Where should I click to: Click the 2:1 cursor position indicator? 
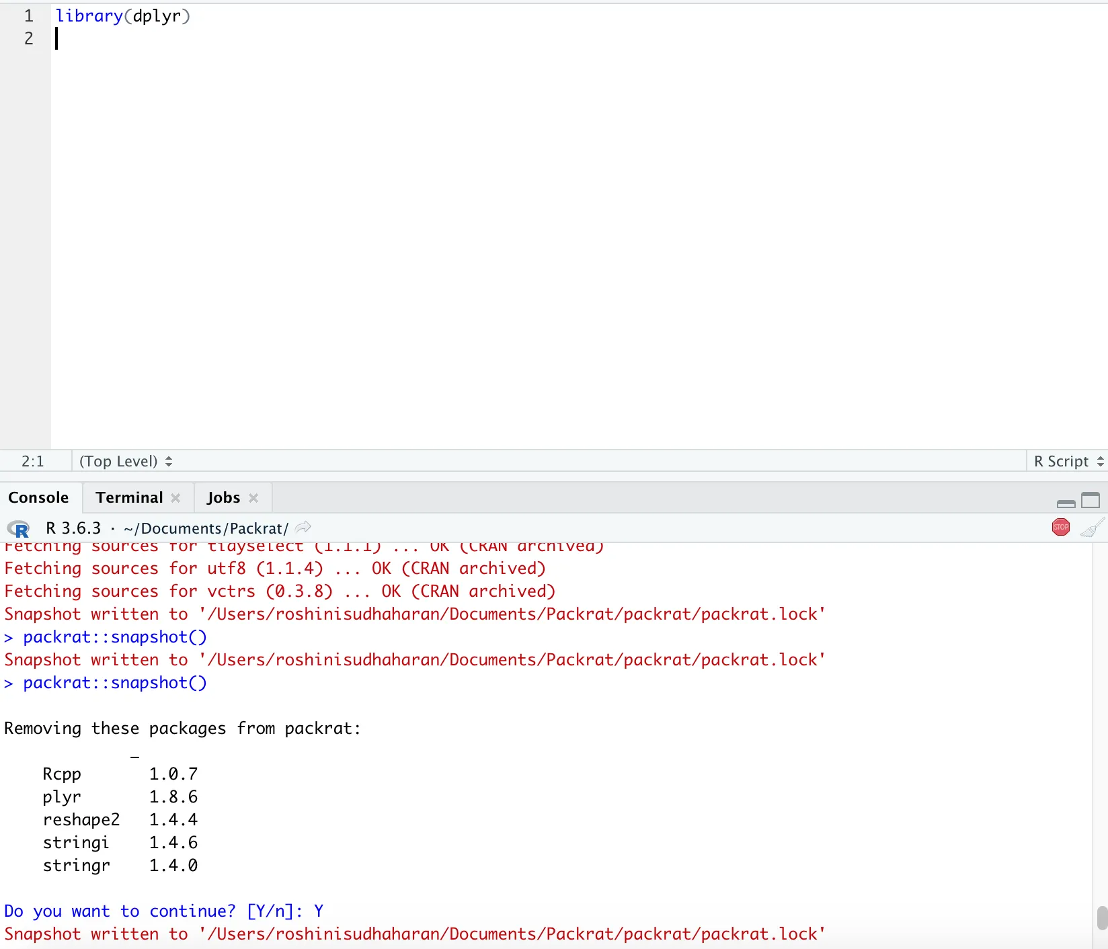click(x=32, y=461)
